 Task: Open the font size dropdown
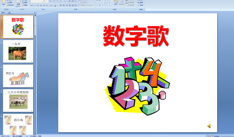[47, 1]
